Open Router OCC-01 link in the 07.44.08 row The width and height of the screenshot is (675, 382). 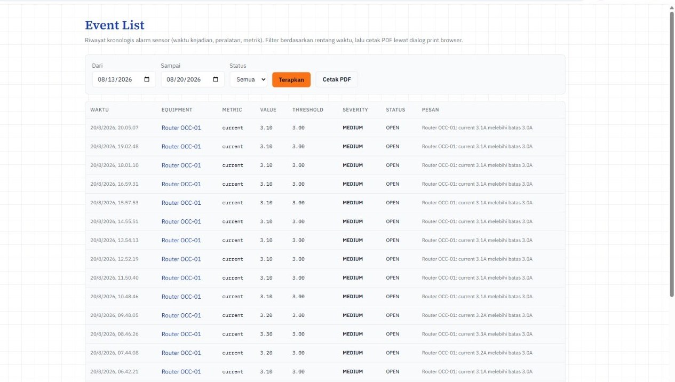click(x=181, y=353)
